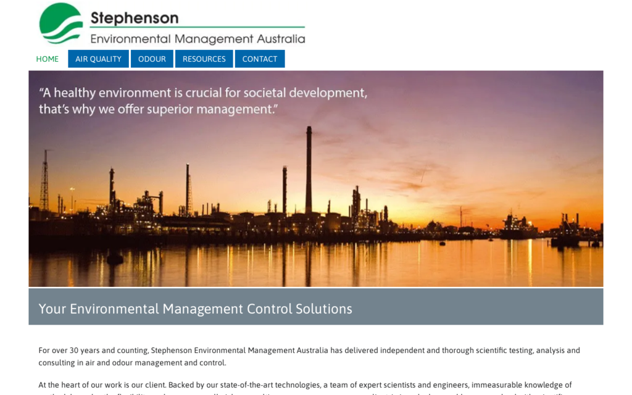Screen dimensions: 632x395
Task: Select the CONTACT menu item
Action: (260, 59)
